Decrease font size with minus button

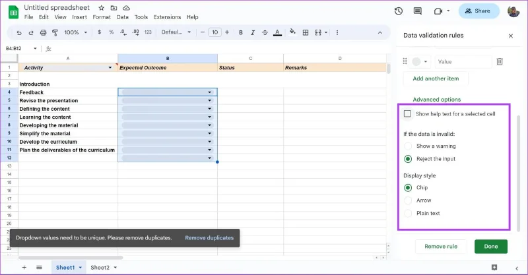pyautogui.click(x=203, y=32)
